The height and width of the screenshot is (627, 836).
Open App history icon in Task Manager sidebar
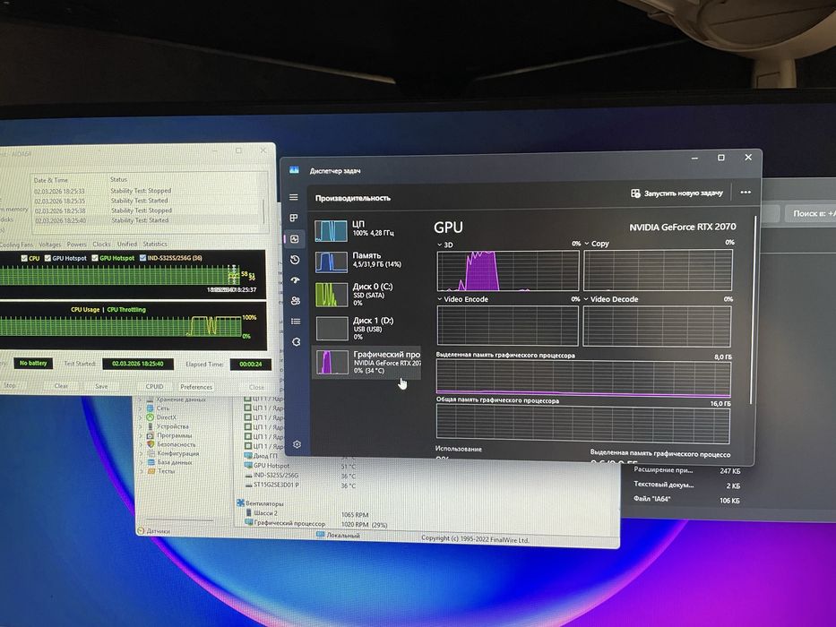click(295, 260)
